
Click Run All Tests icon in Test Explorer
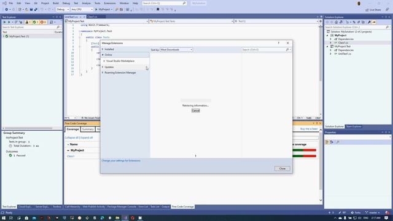click(4, 22)
